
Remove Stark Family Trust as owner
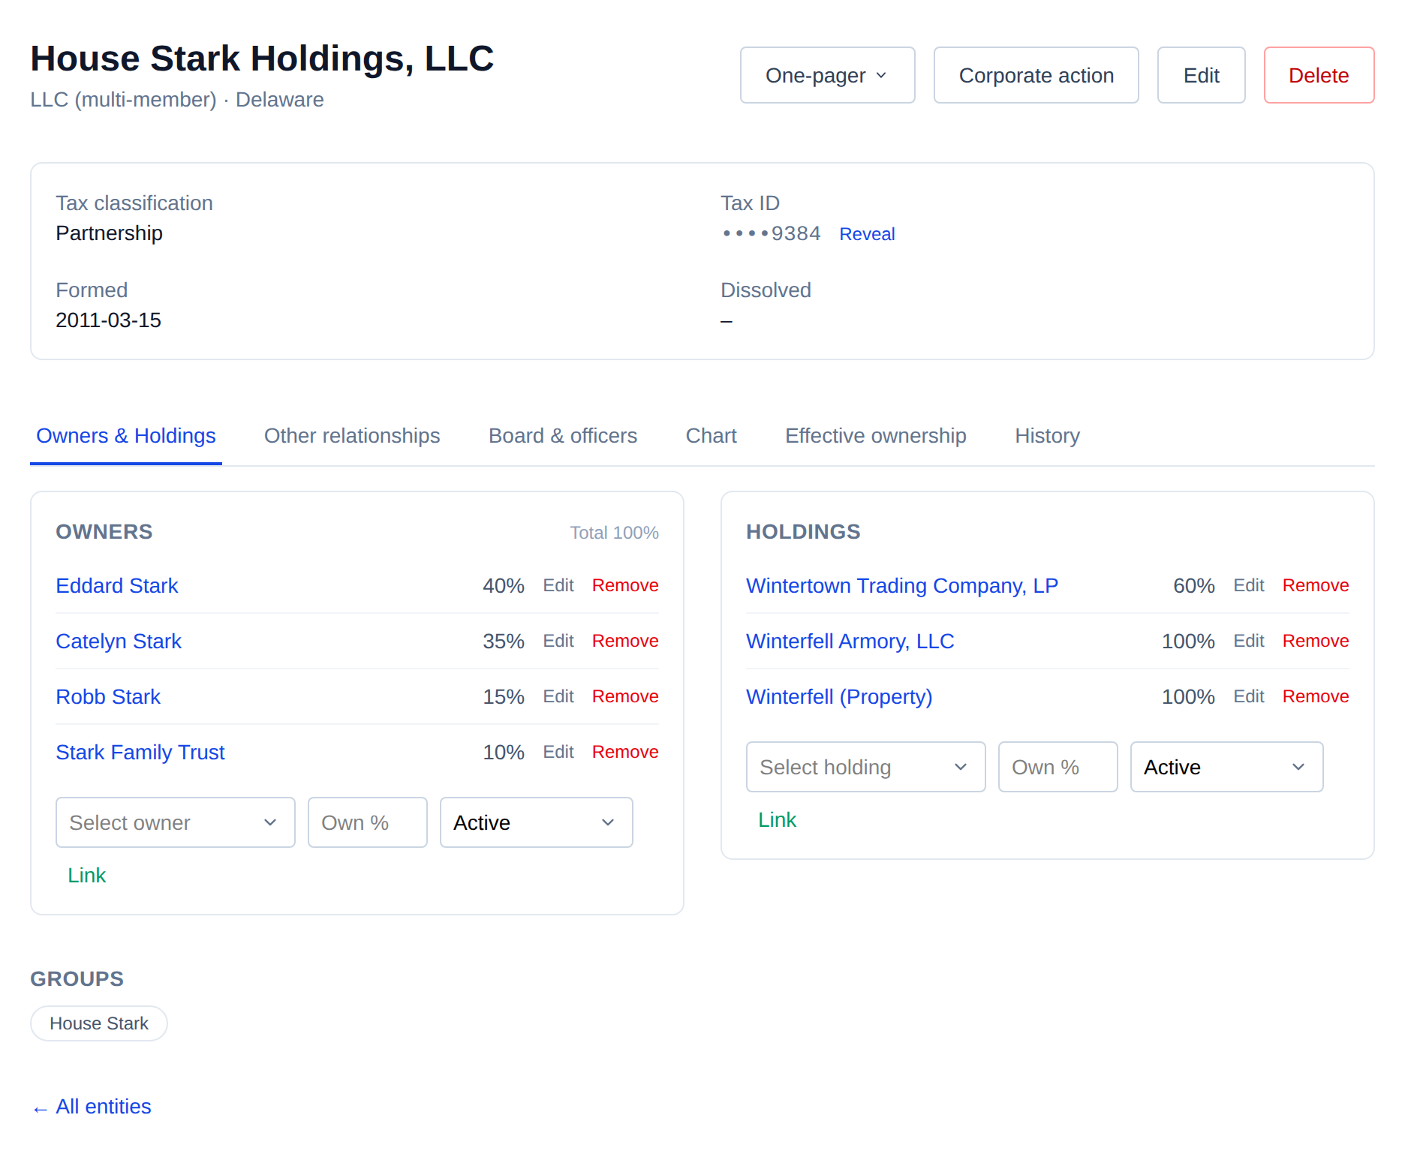pos(625,752)
